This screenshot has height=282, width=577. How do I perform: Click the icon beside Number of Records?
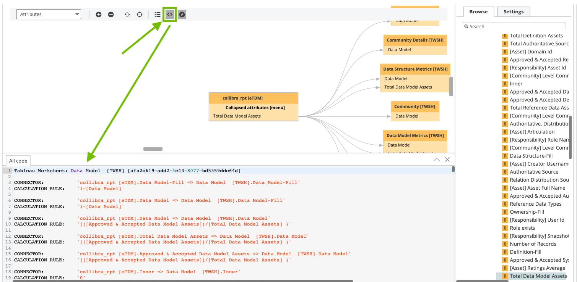[x=505, y=244]
